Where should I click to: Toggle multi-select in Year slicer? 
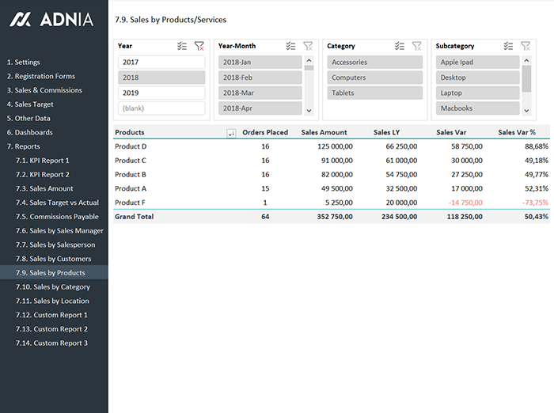(x=183, y=47)
